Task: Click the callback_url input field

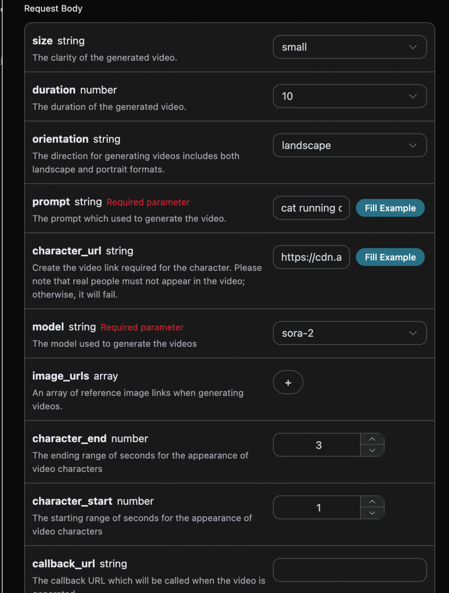Action: click(350, 570)
